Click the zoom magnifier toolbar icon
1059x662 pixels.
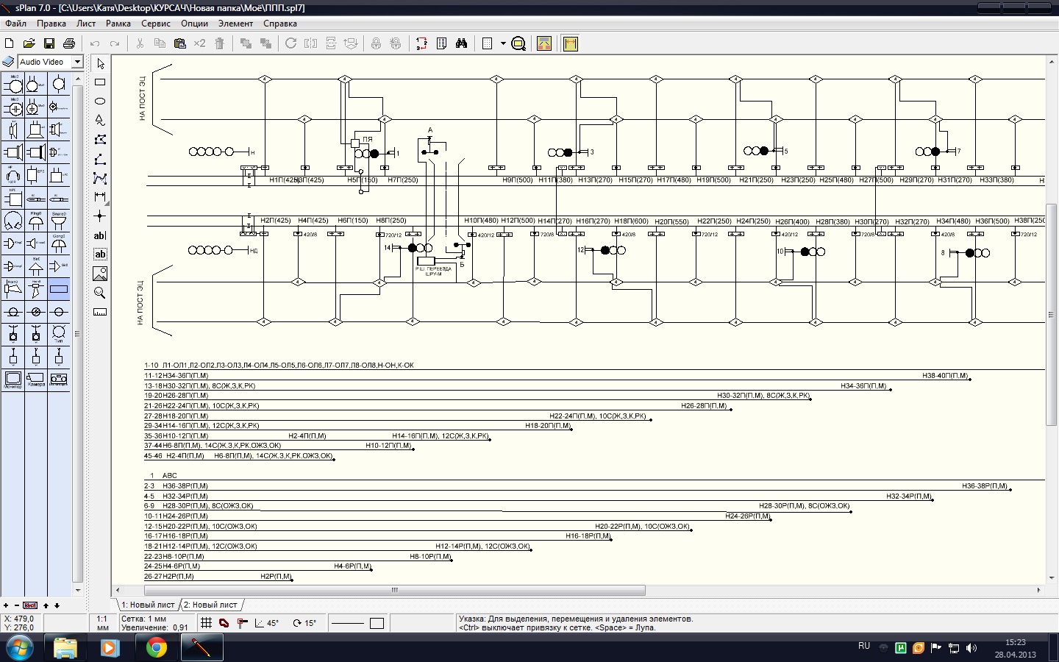(x=518, y=43)
